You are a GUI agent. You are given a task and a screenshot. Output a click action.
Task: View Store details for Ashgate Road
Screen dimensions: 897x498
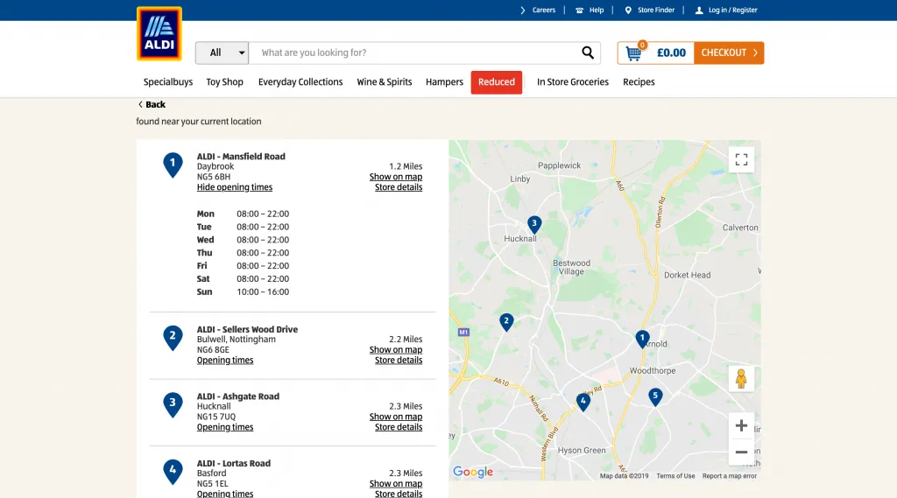click(399, 427)
